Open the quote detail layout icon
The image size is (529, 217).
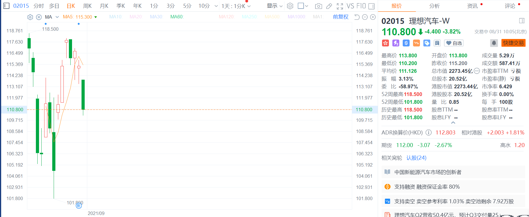522,21
